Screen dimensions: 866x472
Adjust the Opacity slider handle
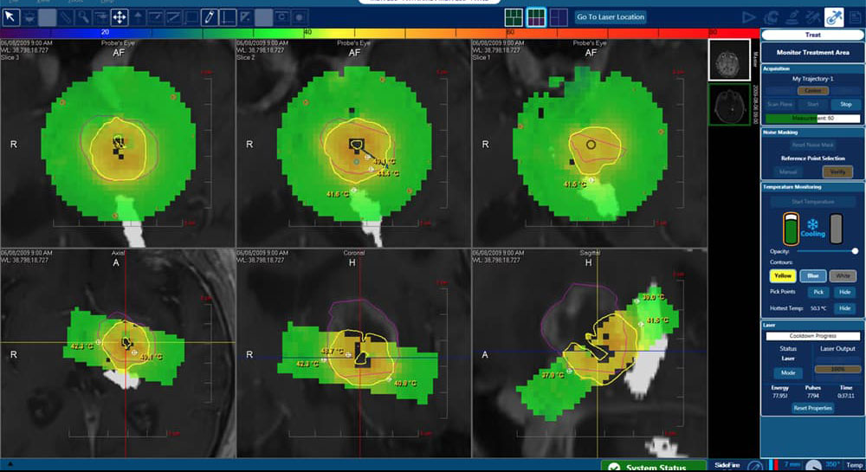tap(855, 251)
